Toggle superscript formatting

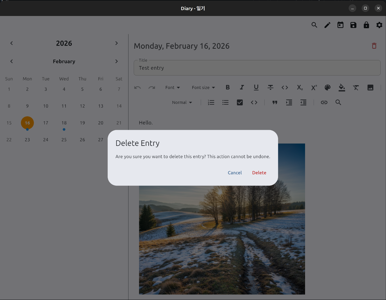tap(314, 88)
